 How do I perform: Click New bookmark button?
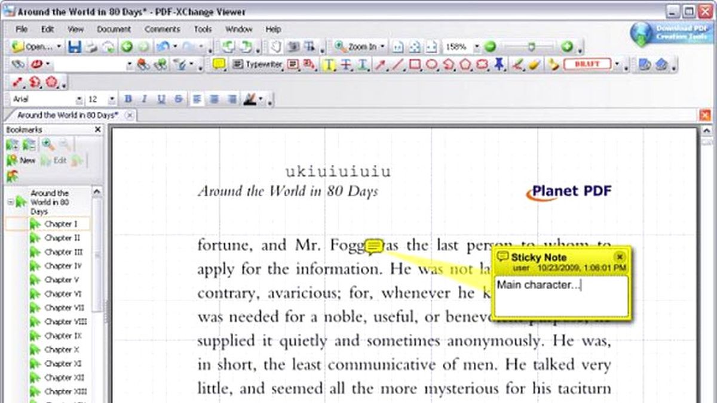pos(21,160)
